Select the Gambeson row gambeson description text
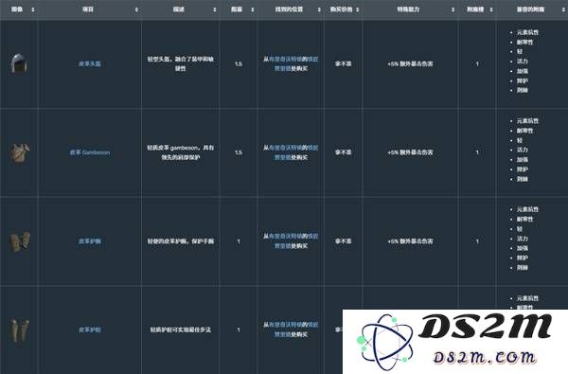This screenshot has height=374, width=568. 181,152
